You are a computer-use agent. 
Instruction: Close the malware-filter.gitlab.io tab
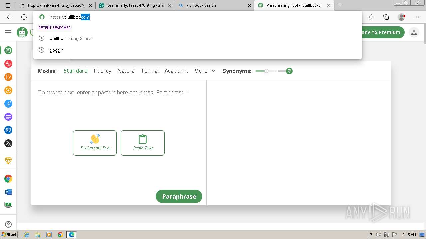91,5
